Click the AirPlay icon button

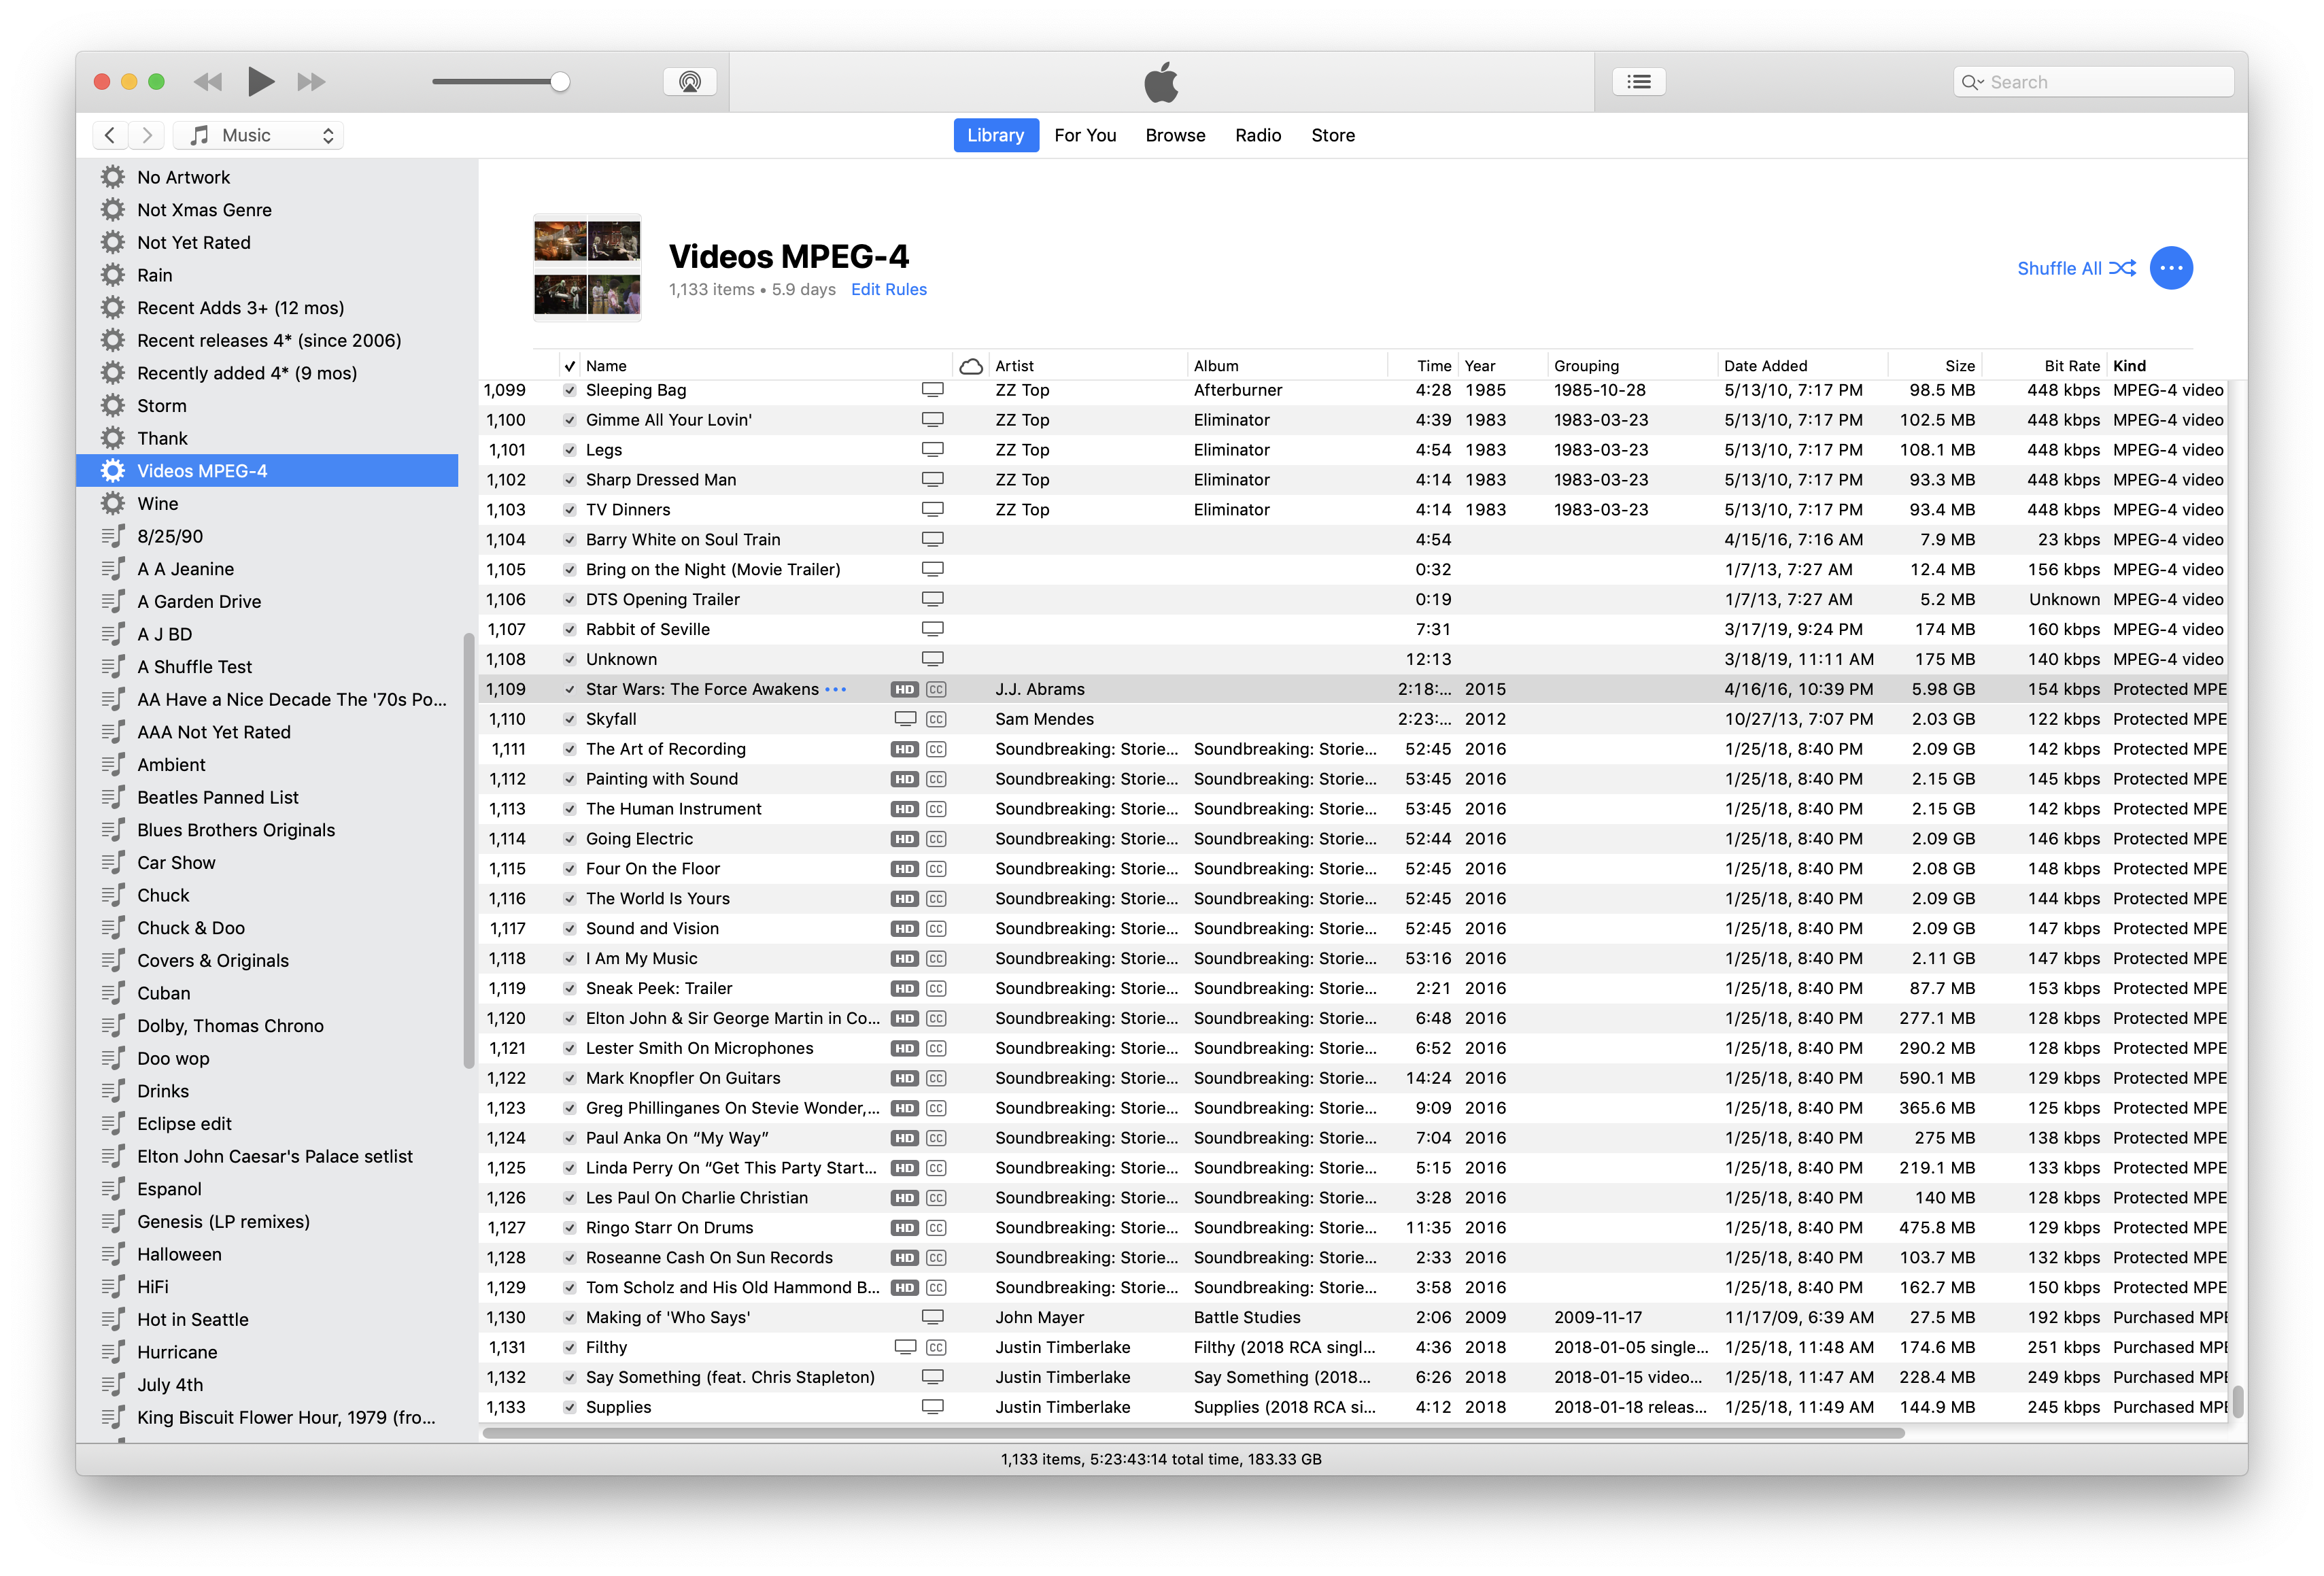(x=689, y=82)
